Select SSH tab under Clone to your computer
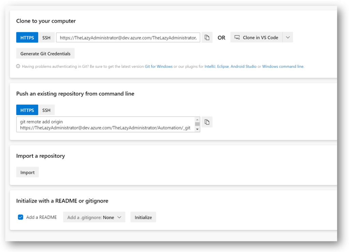The width and height of the screenshot is (349, 252). click(x=46, y=37)
